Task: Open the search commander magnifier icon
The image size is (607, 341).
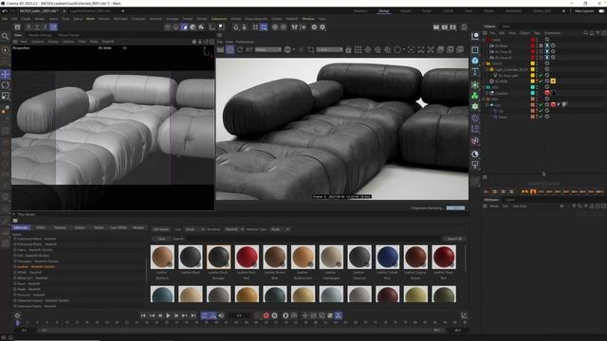Action: point(5,36)
